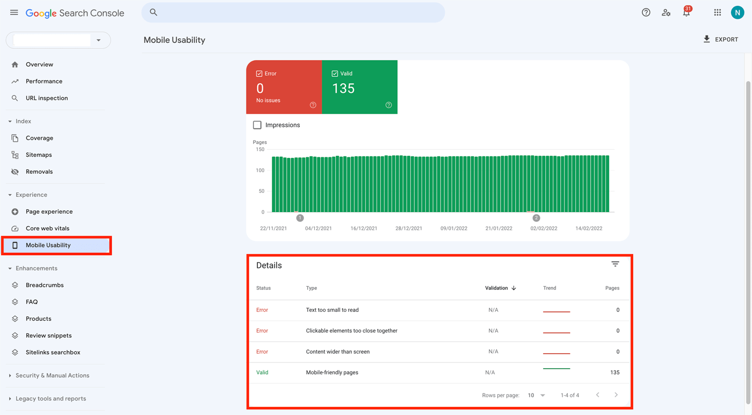Click the filter icon in Details
The height and width of the screenshot is (415, 752).
pyautogui.click(x=615, y=264)
